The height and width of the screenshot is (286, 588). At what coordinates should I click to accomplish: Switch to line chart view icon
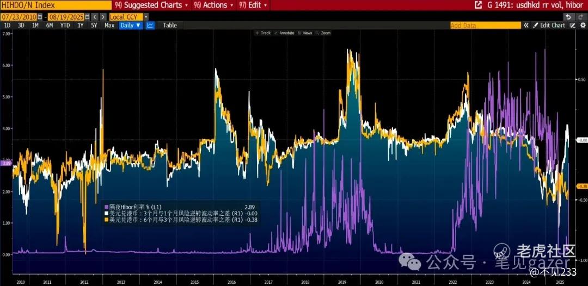pyautogui.click(x=150, y=25)
